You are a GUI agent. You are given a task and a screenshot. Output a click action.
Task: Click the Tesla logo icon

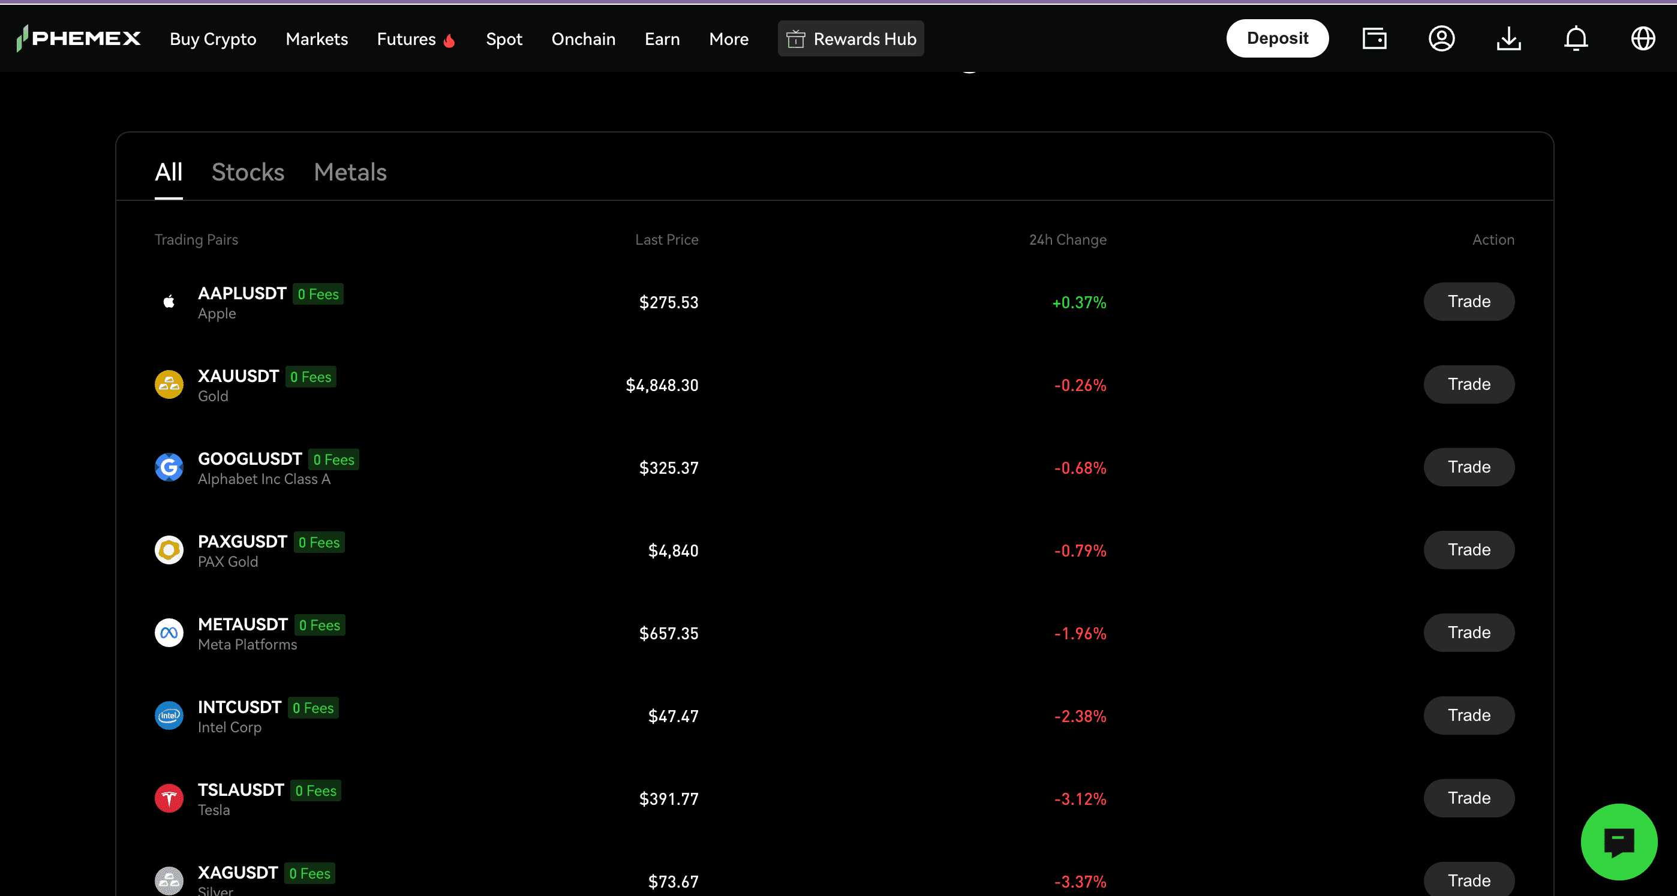click(169, 798)
